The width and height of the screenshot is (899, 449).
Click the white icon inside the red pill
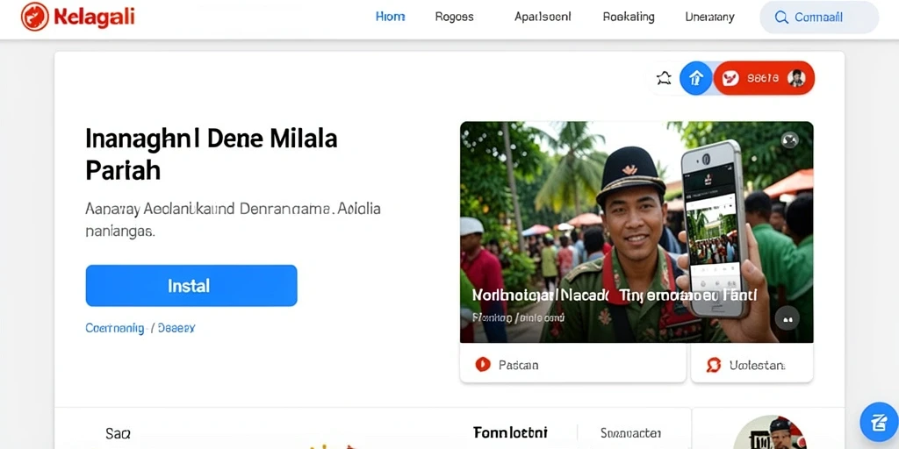click(730, 78)
